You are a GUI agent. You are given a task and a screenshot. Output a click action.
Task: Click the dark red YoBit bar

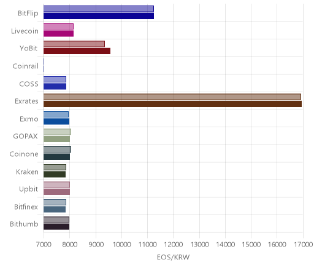pyautogui.click(x=77, y=51)
